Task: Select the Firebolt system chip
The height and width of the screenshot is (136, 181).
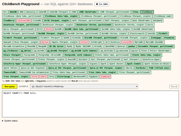Action: pos(163,33)
